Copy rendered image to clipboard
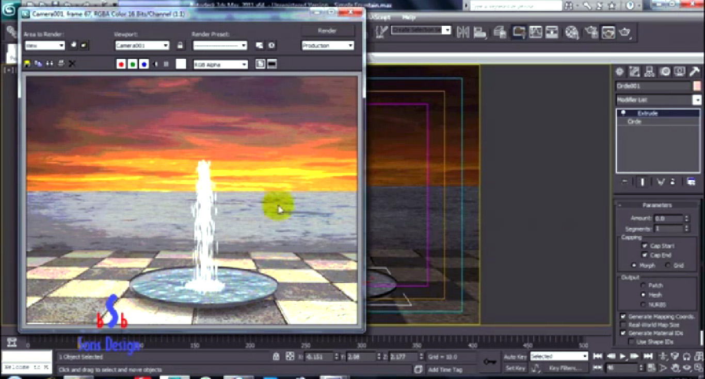This screenshot has width=705, height=379. 38,64
